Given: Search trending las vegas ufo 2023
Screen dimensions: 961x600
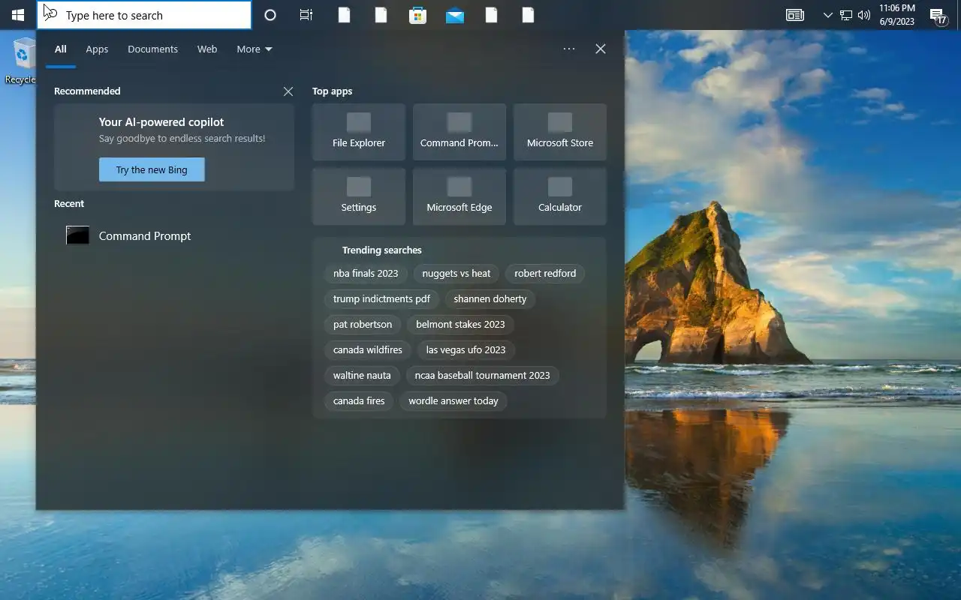Looking at the screenshot, I should click(x=465, y=350).
